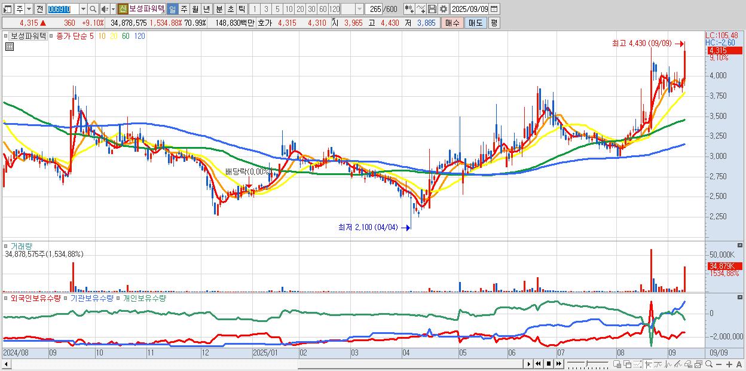Toggle the small box beside 외국인보유수량
This screenshot has width=746, height=371.
7,298
